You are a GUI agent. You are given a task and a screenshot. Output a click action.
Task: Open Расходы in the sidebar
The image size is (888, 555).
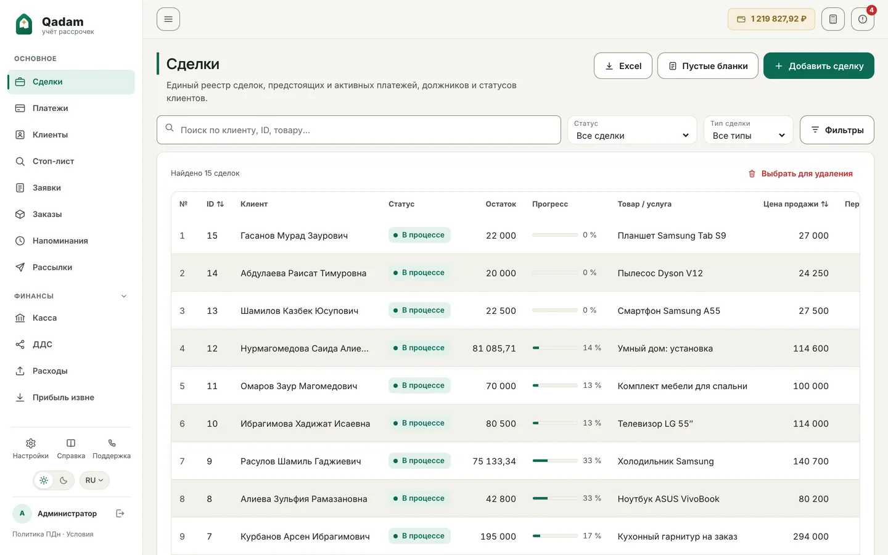[x=71, y=371]
